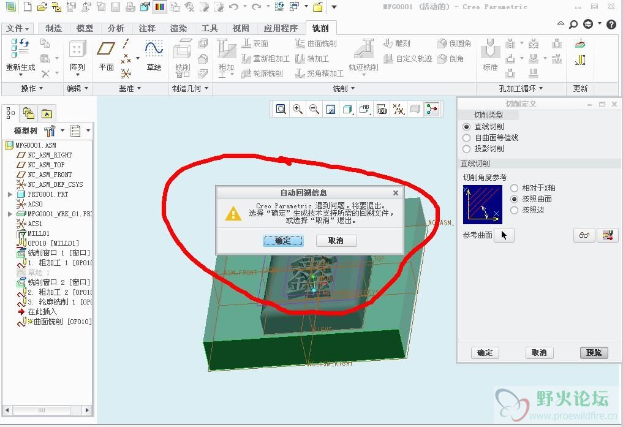This screenshot has height=427, width=623.
Task: Select By Surface (按照曲面) radio
Action: (514, 199)
